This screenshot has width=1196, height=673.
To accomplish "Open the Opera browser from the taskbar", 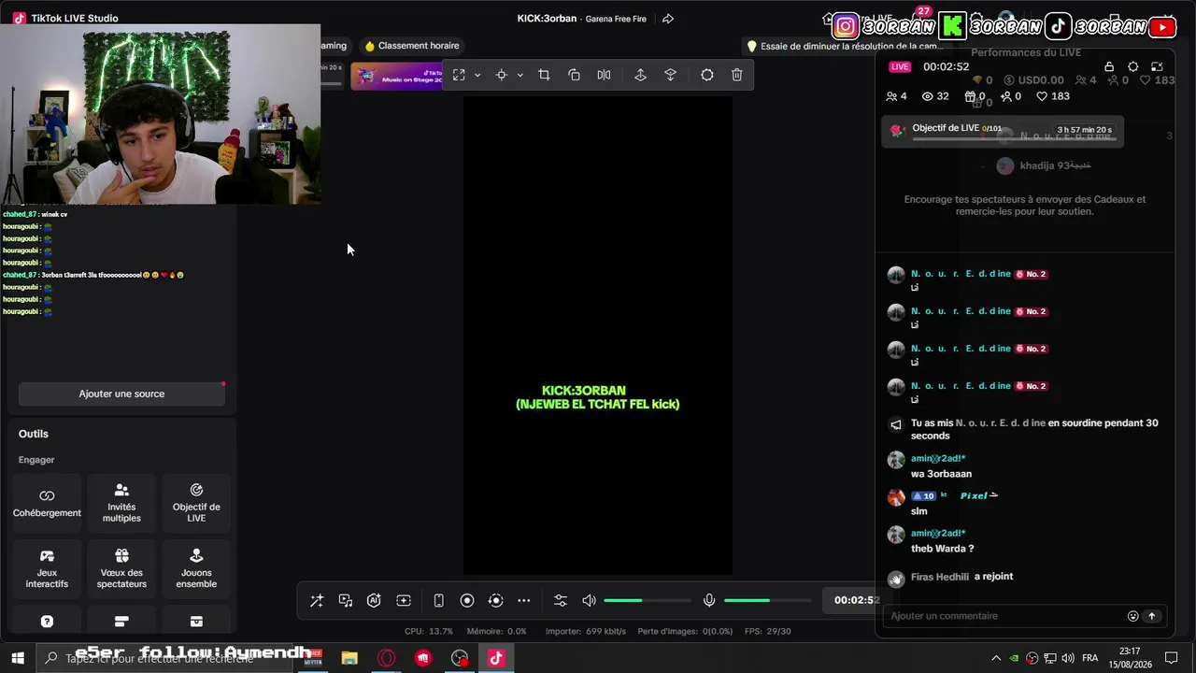I will click(386, 658).
